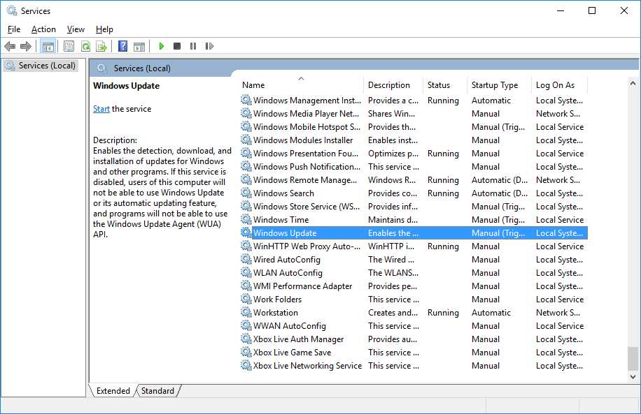Click the Export List toolbar icon
Image resolution: width=641 pixels, height=414 pixels.
pyautogui.click(x=101, y=46)
